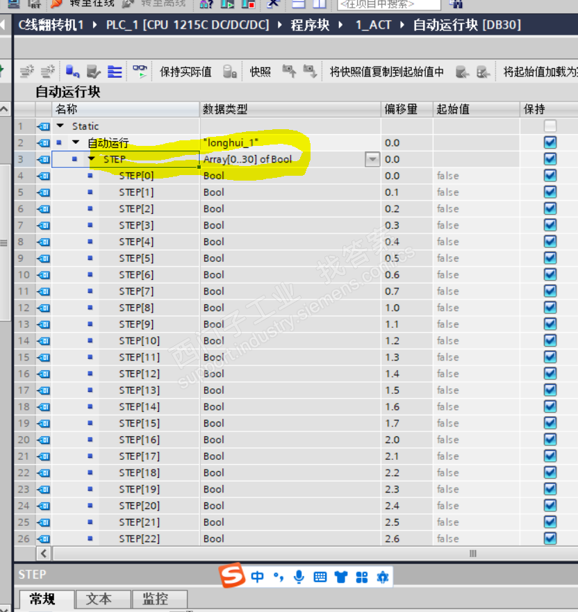Click the insert row toolbar icon
This screenshot has width=578, height=612.
click(x=28, y=72)
